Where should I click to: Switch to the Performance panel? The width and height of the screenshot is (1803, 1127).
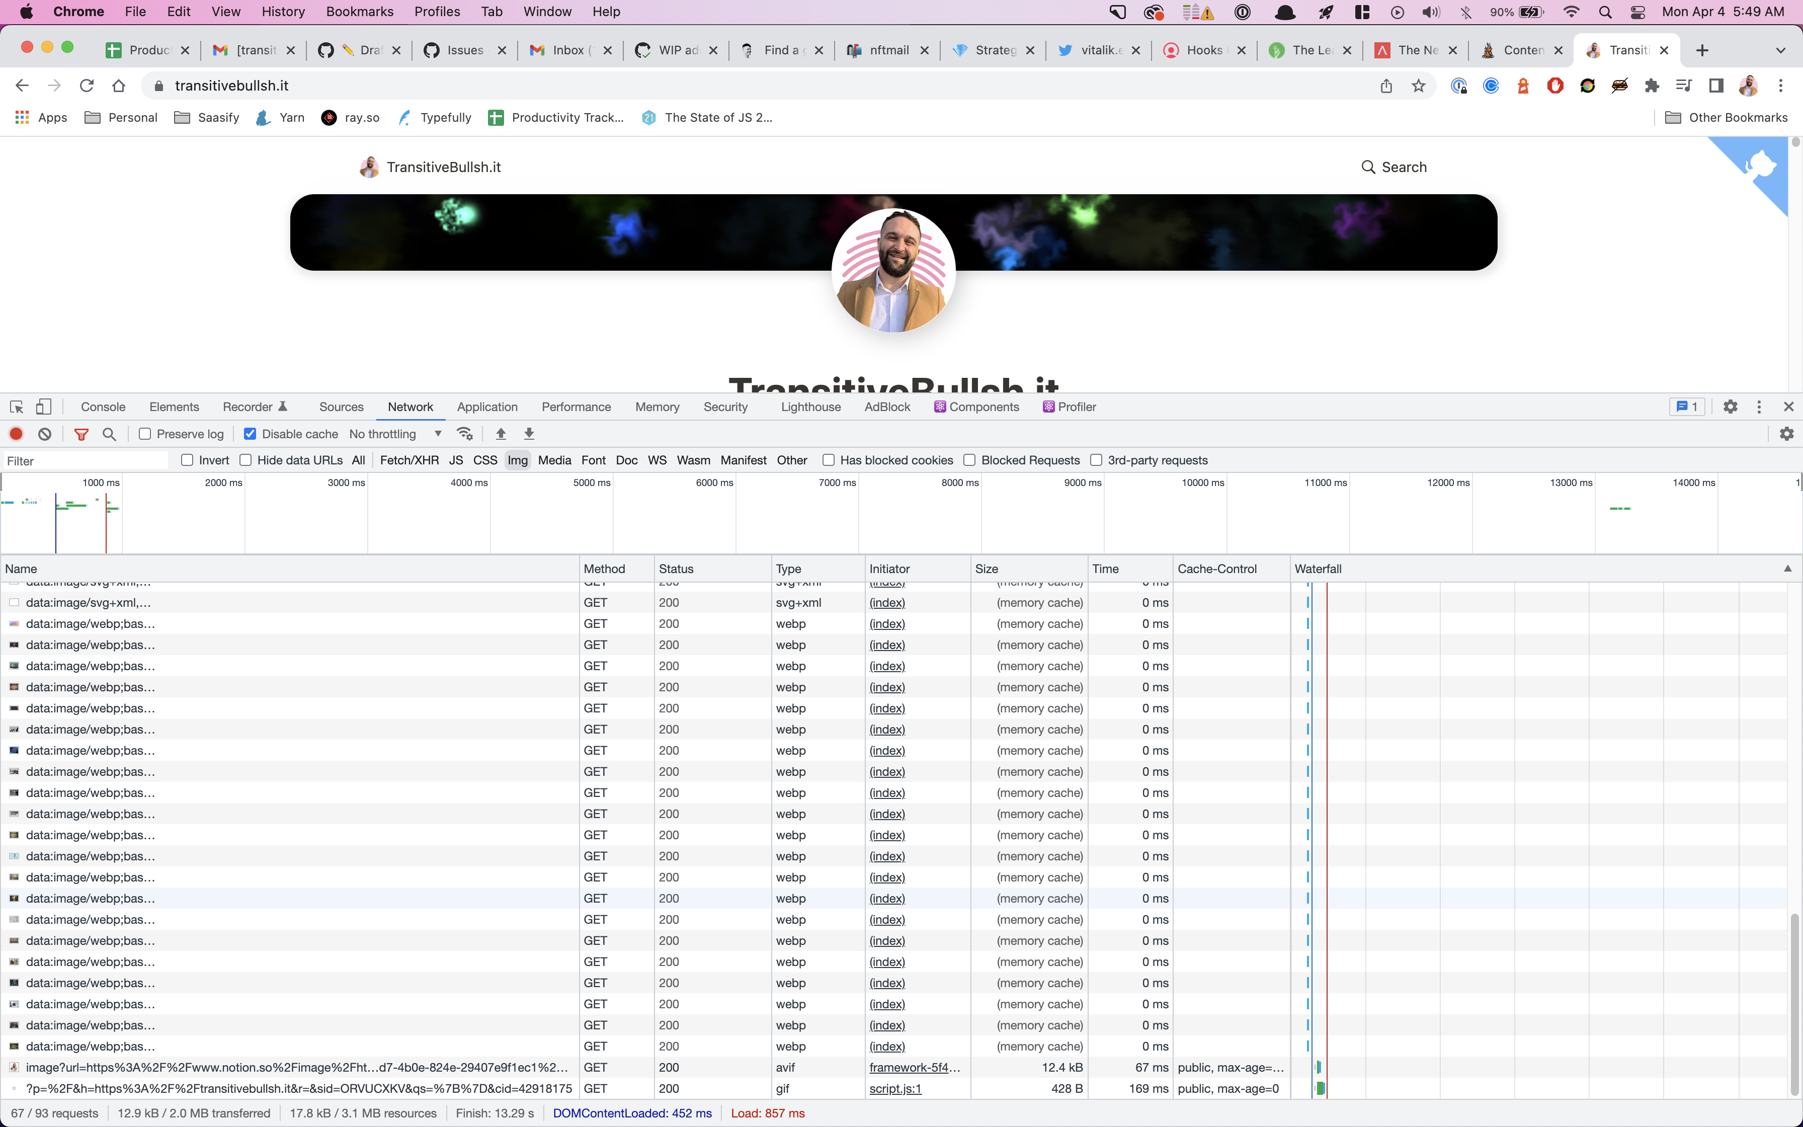pyautogui.click(x=577, y=407)
